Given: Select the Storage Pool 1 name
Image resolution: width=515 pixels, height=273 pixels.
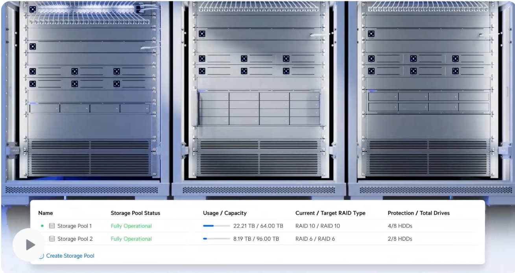Looking at the screenshot, I should tap(75, 226).
